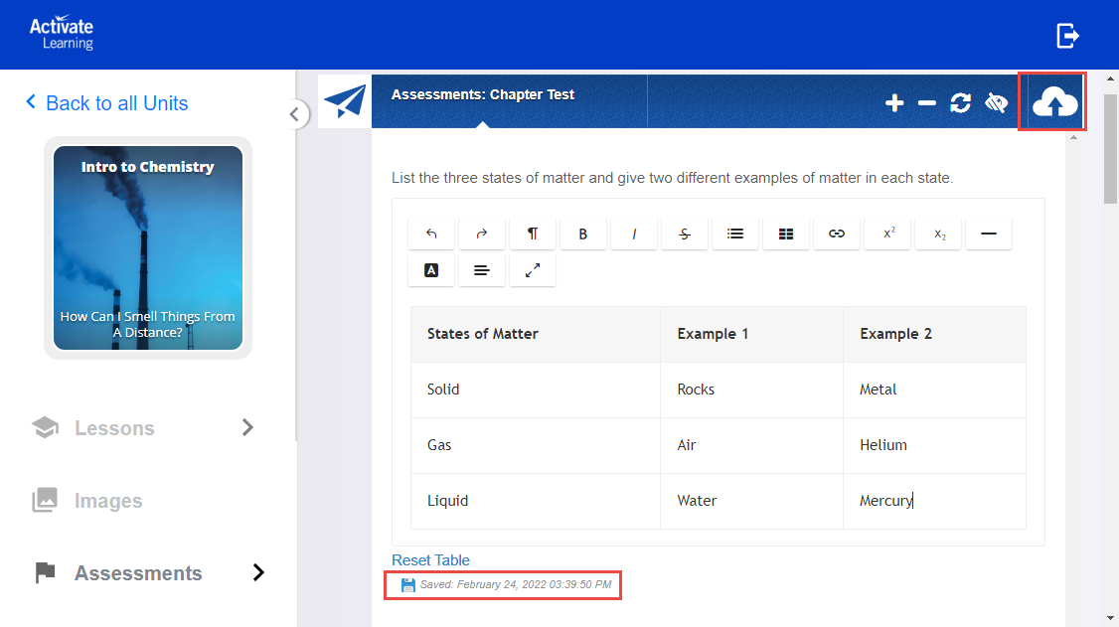Toggle italic formatting
Viewport: 1119px width, 627px height.
point(634,234)
